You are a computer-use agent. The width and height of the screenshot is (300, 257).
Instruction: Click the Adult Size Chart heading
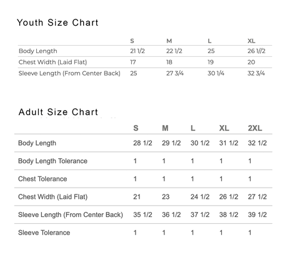coord(58,112)
